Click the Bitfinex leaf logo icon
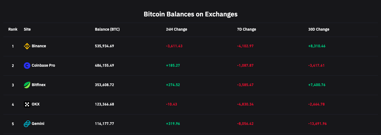Screen dimensions: 381x135 (x=27, y=85)
